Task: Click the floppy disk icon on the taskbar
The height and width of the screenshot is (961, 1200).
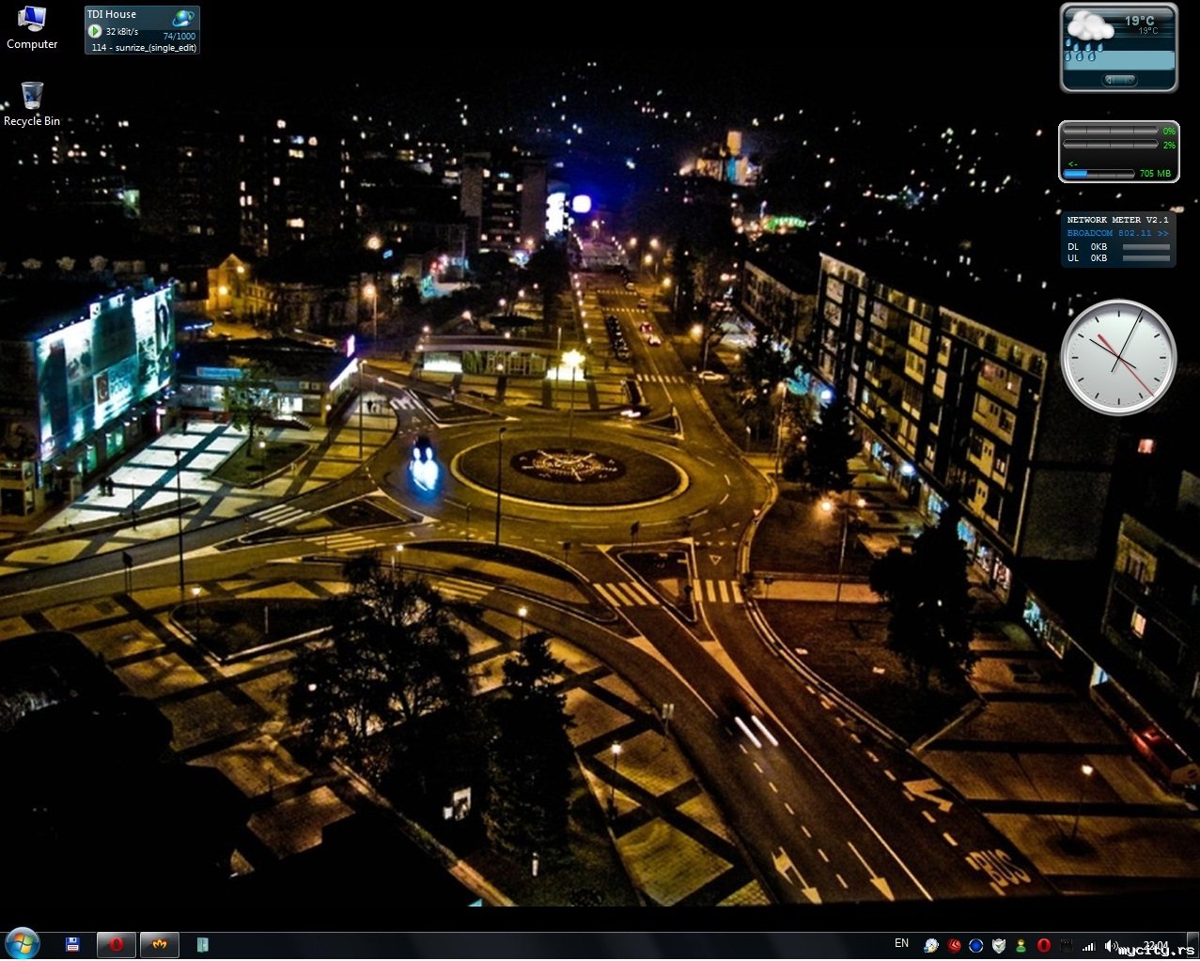Action: [72, 944]
